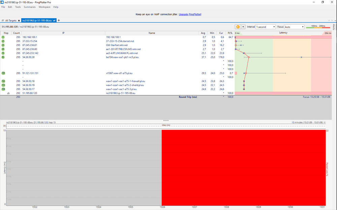Select the hop 10 green number icon
This screenshot has width=337, height=210.
(3, 73)
